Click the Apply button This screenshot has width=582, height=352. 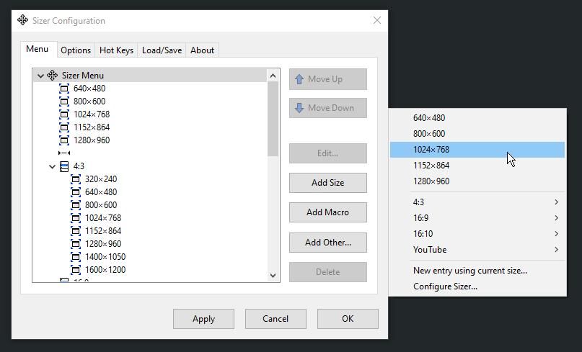click(x=203, y=319)
